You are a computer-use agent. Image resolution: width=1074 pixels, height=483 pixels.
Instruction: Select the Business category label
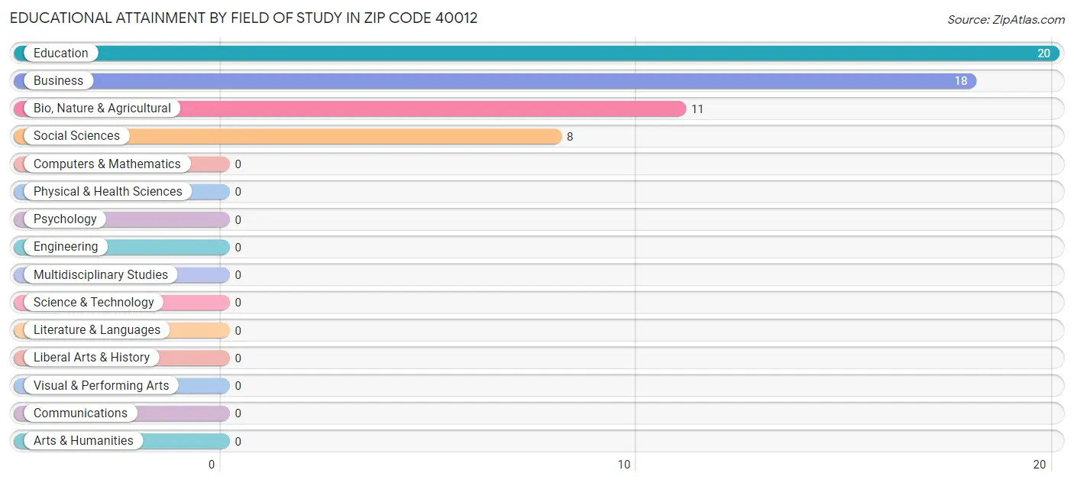click(58, 81)
